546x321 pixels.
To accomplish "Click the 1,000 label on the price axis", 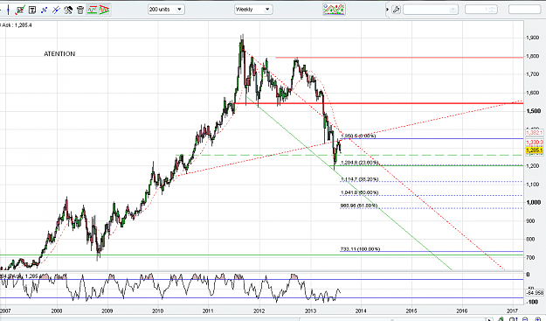I will tap(534, 202).
